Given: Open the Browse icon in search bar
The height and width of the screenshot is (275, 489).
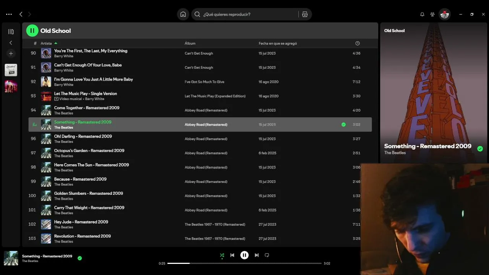Looking at the screenshot, I should (305, 15).
